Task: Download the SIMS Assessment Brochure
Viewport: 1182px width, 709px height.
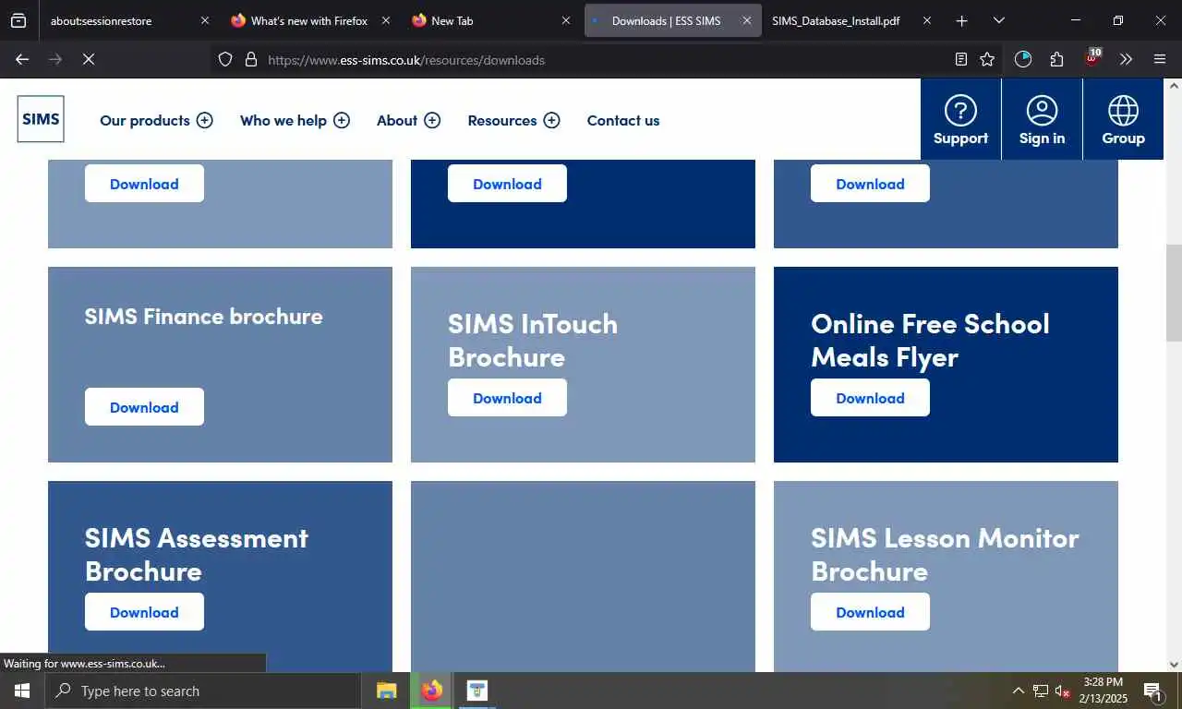Action: tap(144, 612)
